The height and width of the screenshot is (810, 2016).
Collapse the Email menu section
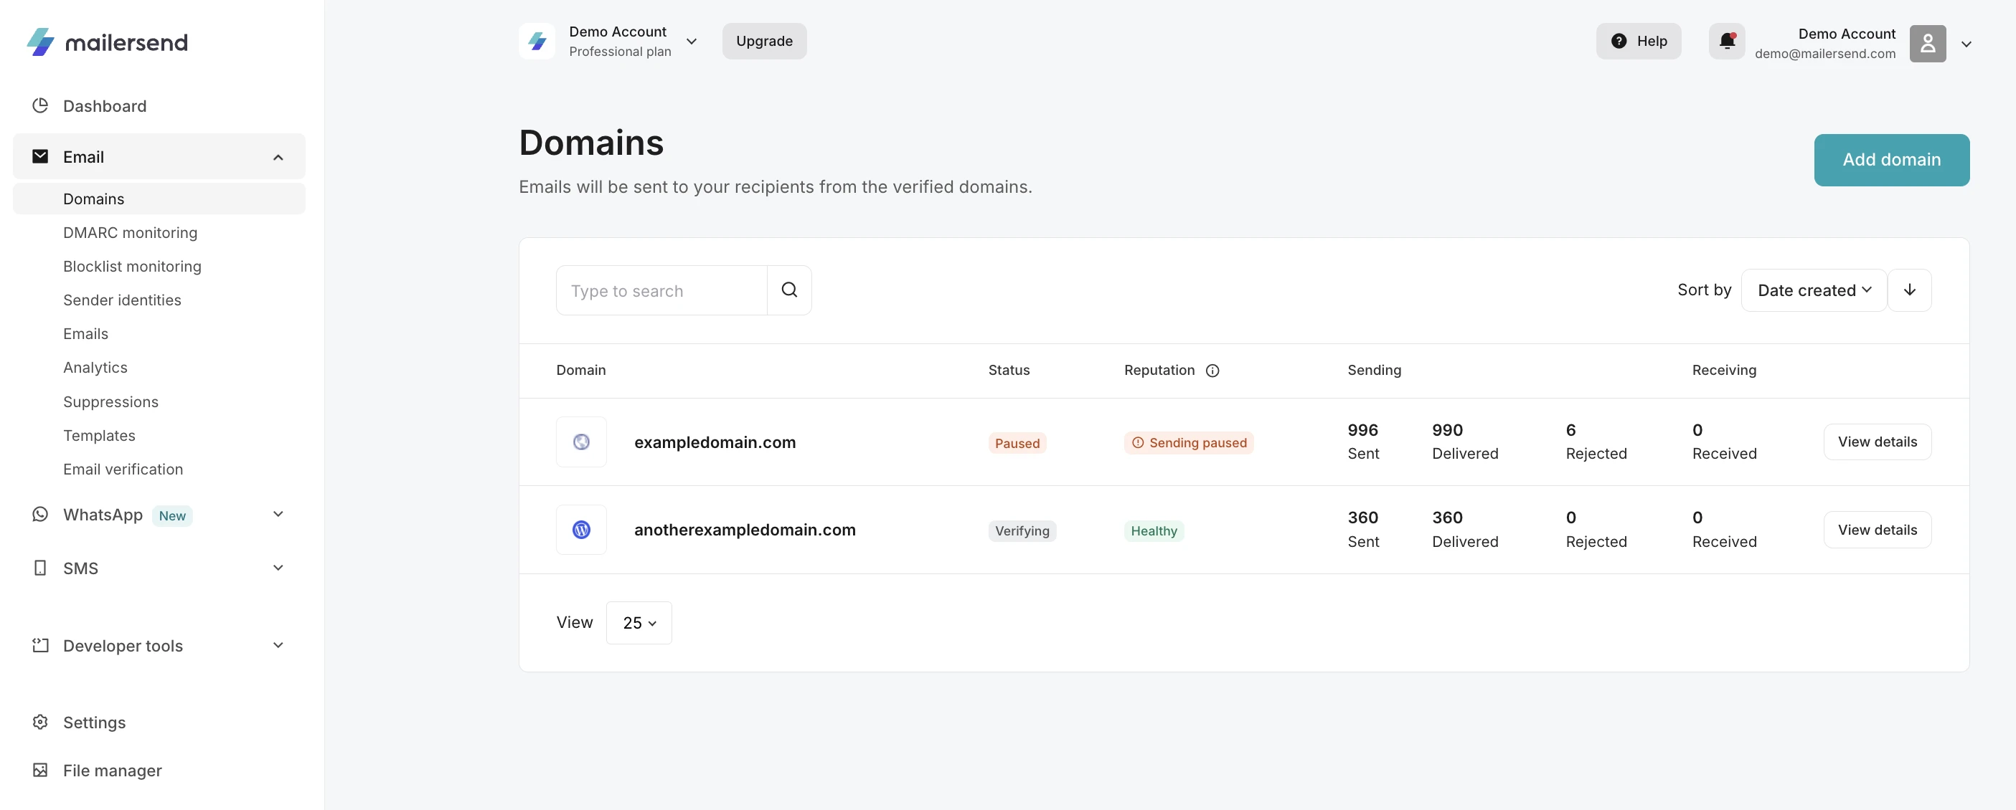pos(278,157)
